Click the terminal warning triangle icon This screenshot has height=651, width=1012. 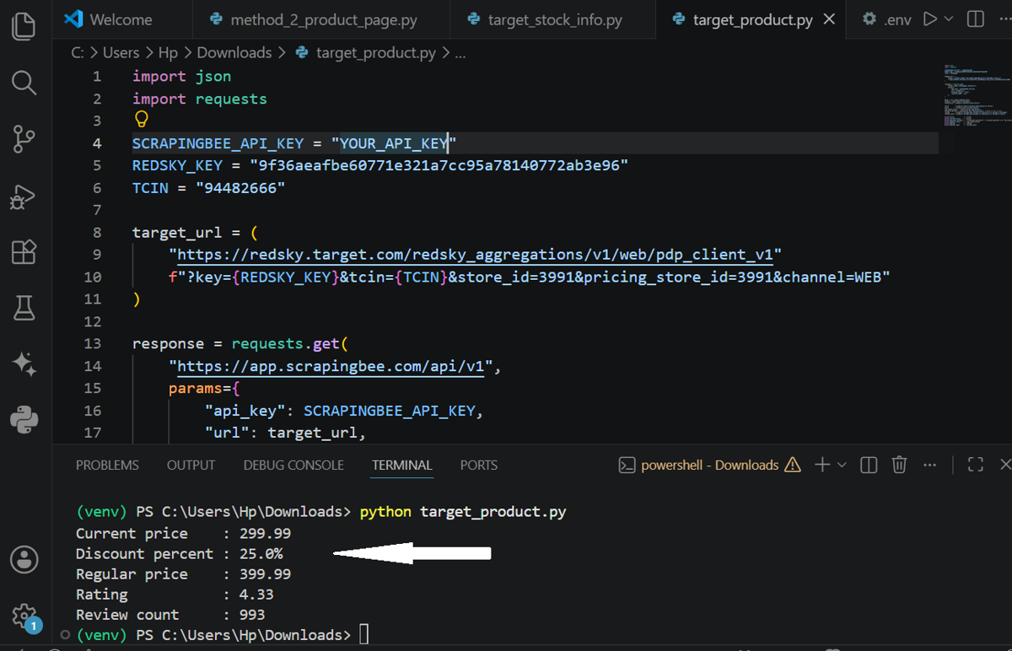(793, 465)
